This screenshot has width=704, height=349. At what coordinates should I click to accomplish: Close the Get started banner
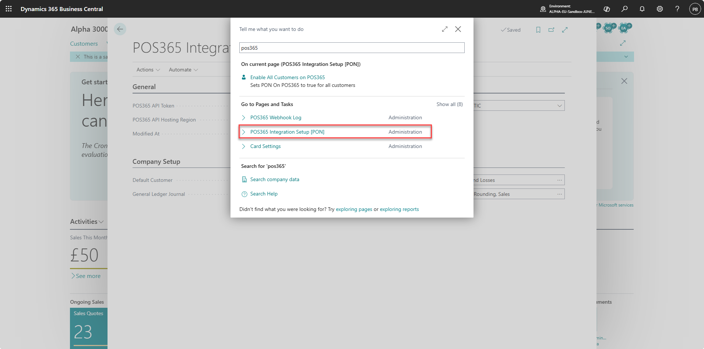tap(624, 81)
